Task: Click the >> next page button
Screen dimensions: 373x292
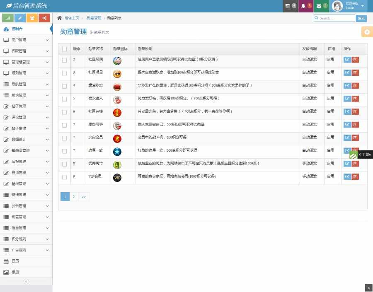Action: (83, 197)
